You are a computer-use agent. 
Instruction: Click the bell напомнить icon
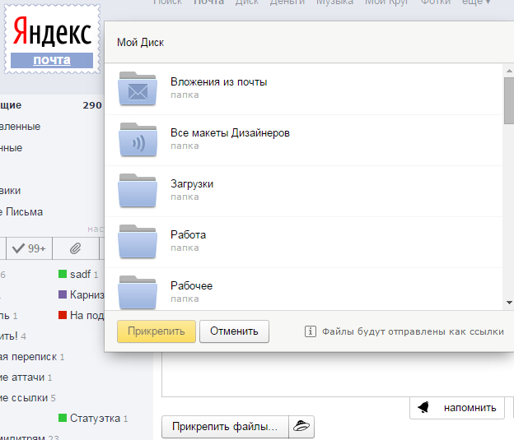[x=424, y=408]
